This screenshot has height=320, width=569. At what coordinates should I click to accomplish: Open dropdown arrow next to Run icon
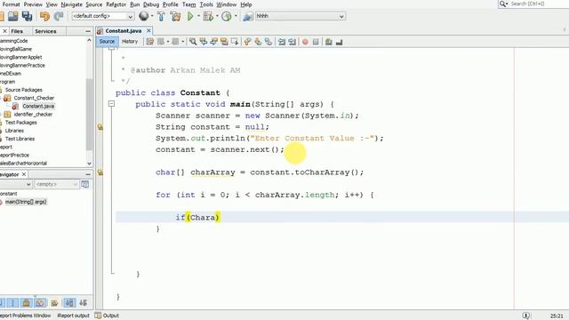tap(198, 16)
